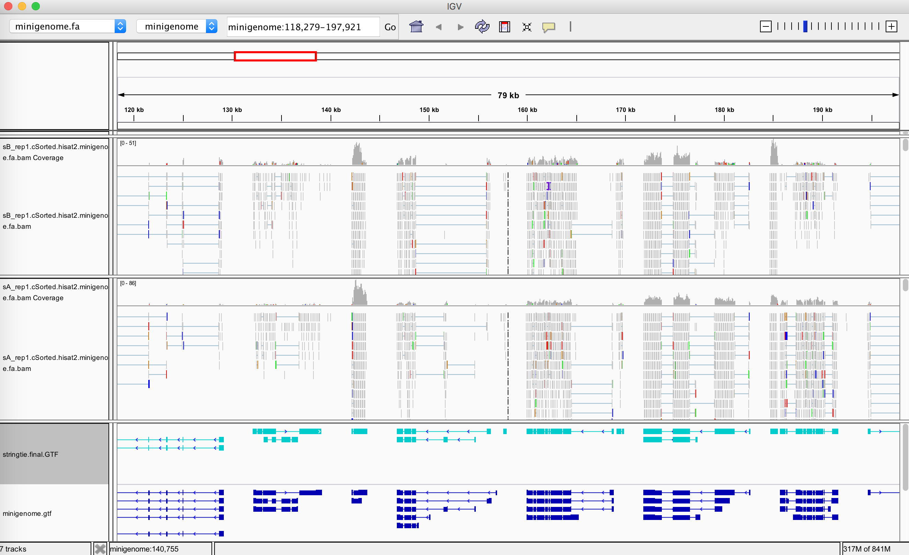The image size is (909, 555).
Task: Go back with the left arrow icon
Action: [x=439, y=27]
